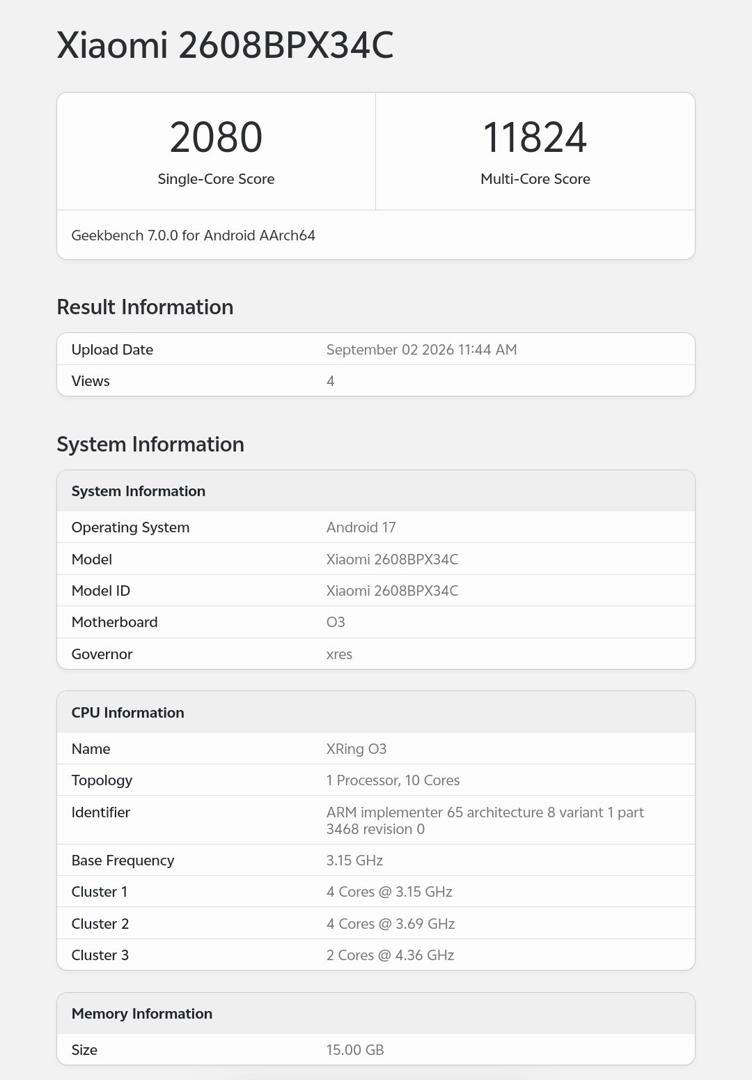752x1080 pixels.
Task: Select the Model value Xiaomi 2608BPX34C
Action: point(392,560)
